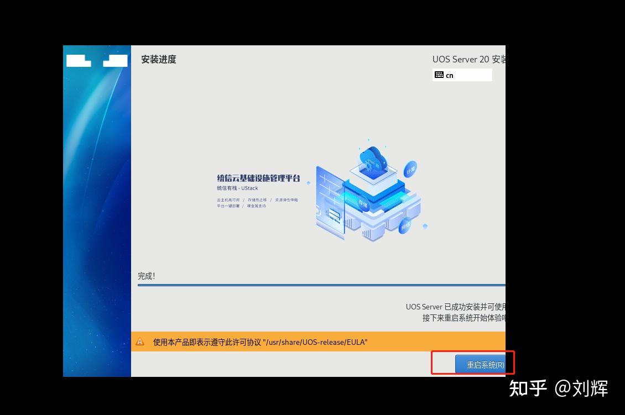Click the cloud platform illustration
Viewport: 625px width, 415px height.
369,191
